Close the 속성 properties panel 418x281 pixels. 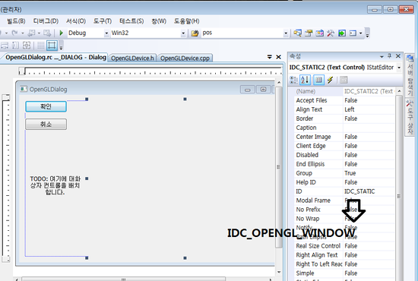[398, 56]
